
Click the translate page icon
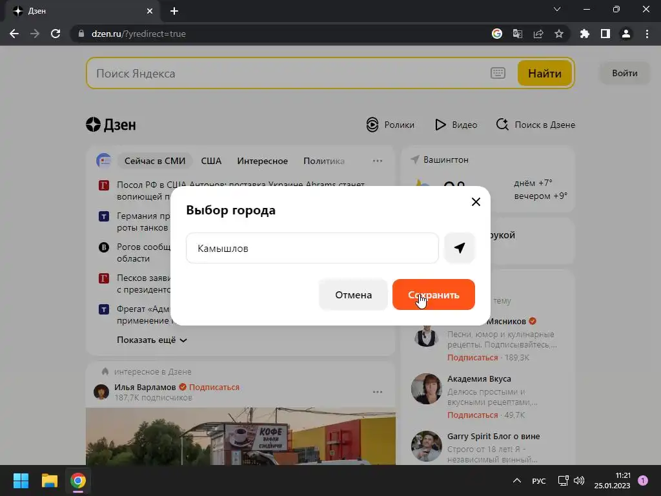[x=518, y=34]
